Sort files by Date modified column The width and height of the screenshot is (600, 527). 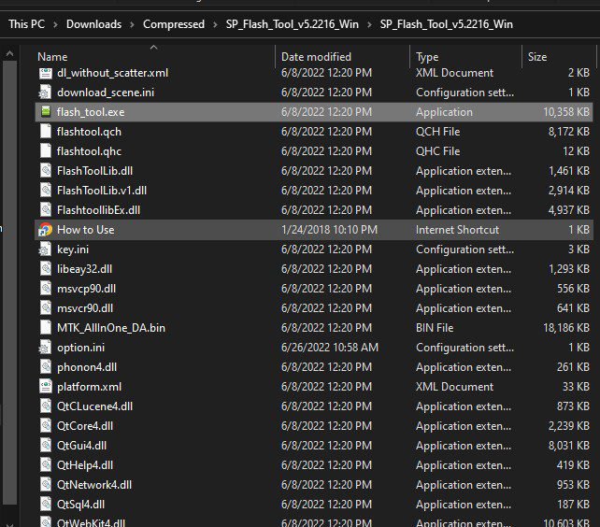tap(316, 57)
